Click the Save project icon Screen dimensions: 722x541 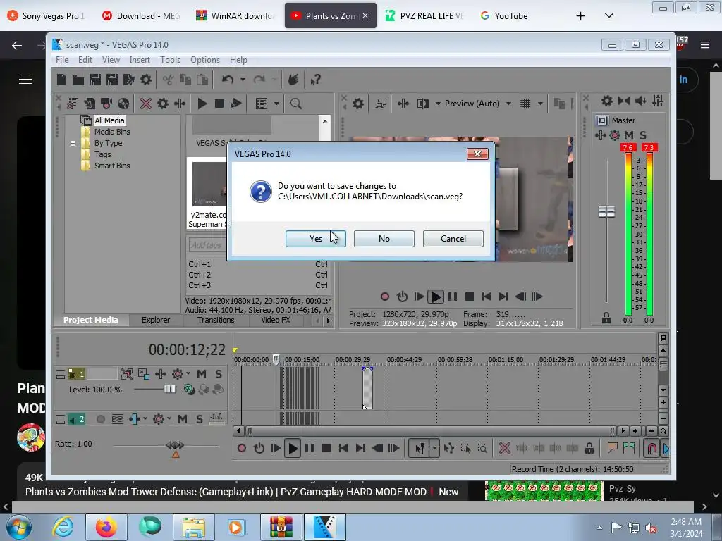(95, 80)
